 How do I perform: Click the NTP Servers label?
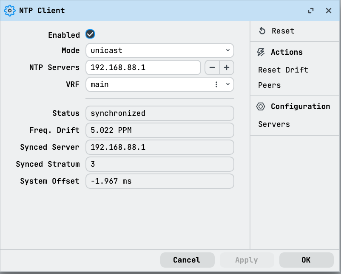coord(54,67)
